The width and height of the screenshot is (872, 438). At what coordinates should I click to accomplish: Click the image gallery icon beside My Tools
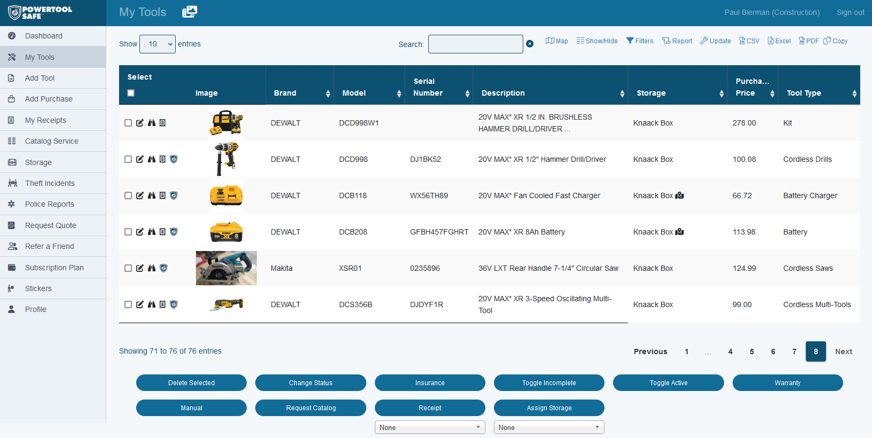pos(190,12)
